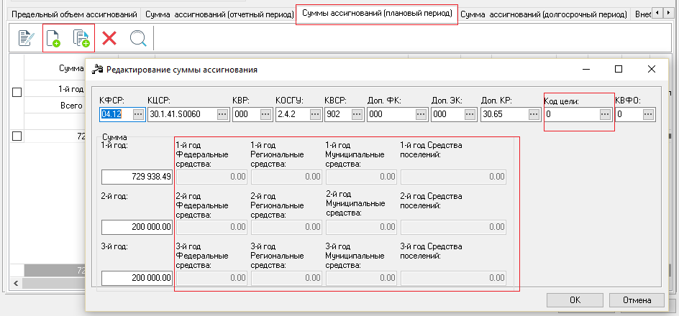This screenshot has width=679, height=316.
Task: Click the Отмена button
Action: pos(637,300)
